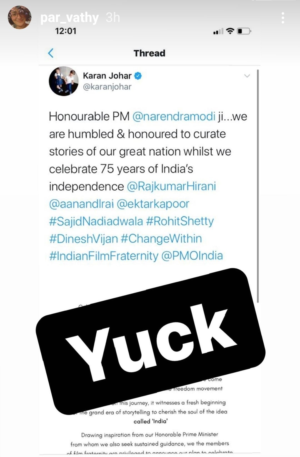The image size is (300, 457).
Task: Open the #ChangeWithin hashtag
Action: (x=161, y=239)
